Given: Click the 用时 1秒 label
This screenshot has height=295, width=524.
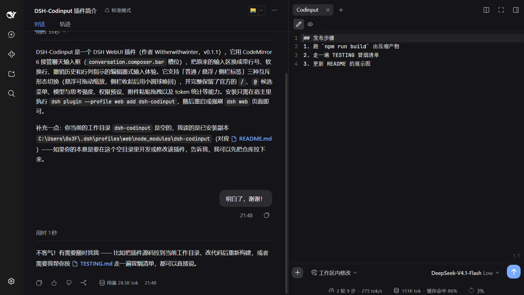Looking at the screenshot, I should coord(47,233).
